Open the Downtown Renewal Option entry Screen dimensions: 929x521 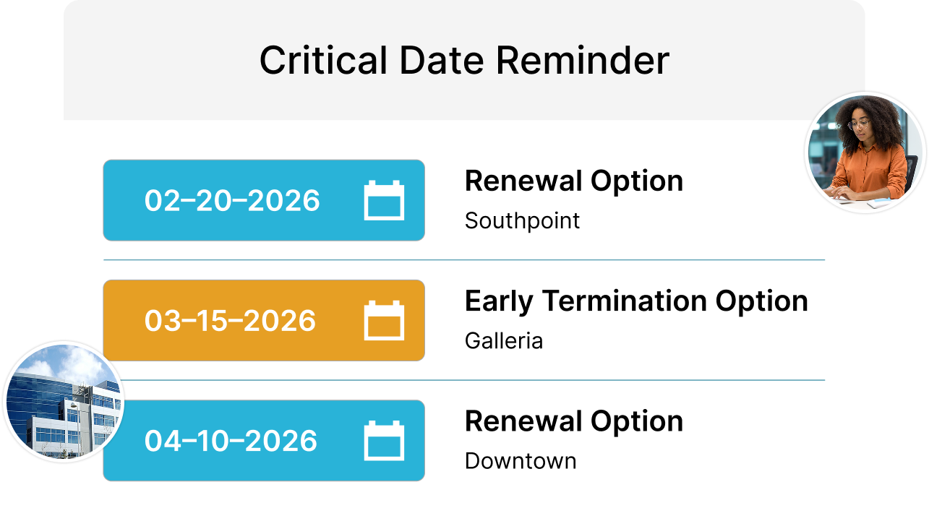(573, 421)
